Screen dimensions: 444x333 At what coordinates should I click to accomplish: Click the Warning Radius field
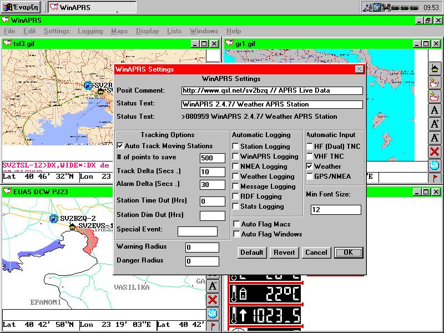(x=202, y=248)
